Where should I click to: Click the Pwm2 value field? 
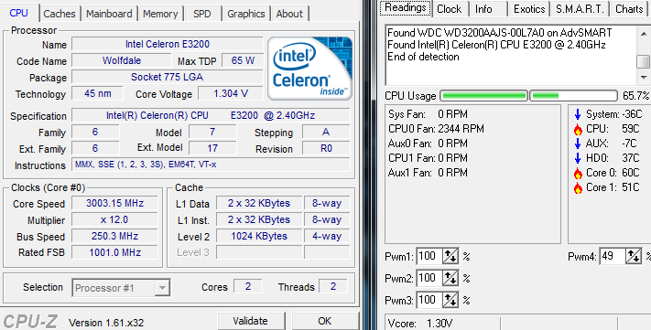pos(429,278)
